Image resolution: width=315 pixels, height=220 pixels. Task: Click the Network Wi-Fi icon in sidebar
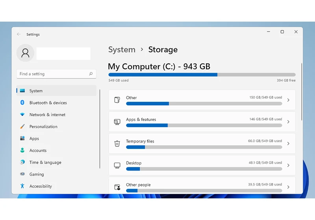pos(22,114)
